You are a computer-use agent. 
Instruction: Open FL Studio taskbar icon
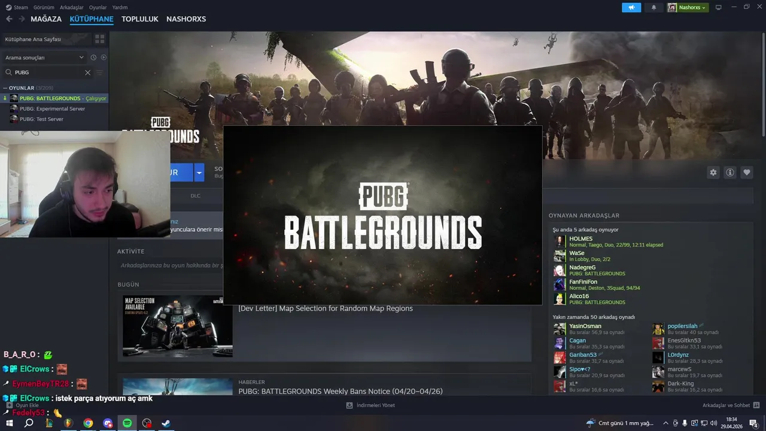pyautogui.click(x=68, y=423)
